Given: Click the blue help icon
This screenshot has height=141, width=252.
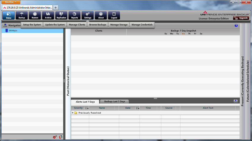Looking at the screenshot, I should click(236, 25).
